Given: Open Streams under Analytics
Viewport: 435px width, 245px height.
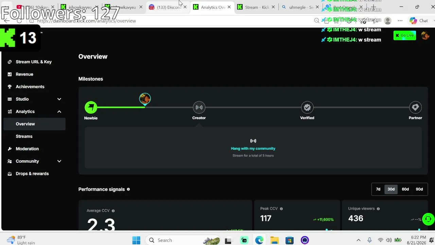Looking at the screenshot, I should (24, 136).
